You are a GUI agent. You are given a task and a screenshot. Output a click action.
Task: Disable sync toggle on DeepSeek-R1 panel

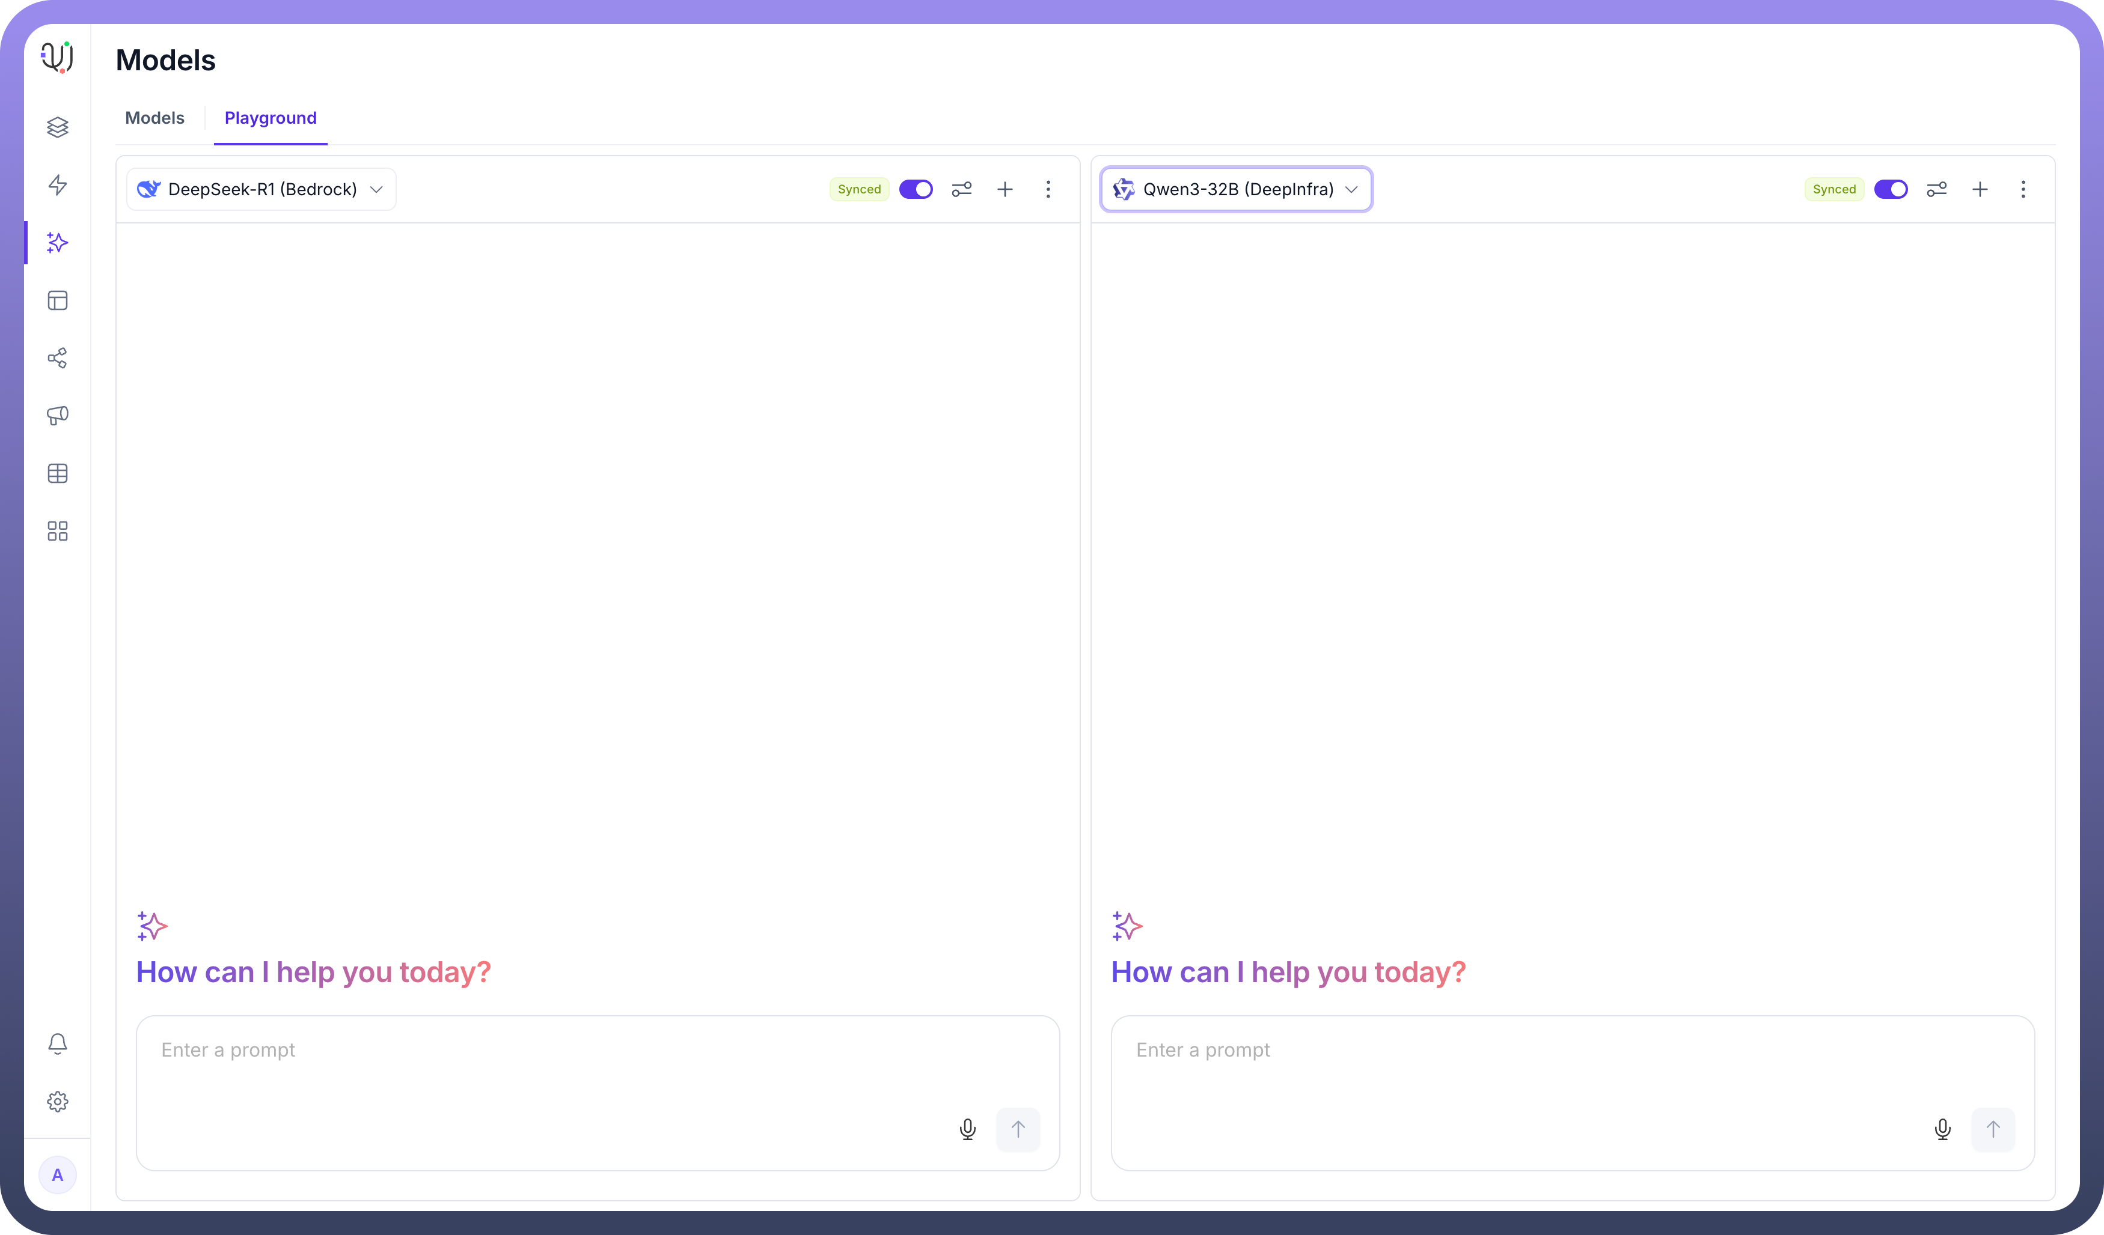[x=916, y=189]
